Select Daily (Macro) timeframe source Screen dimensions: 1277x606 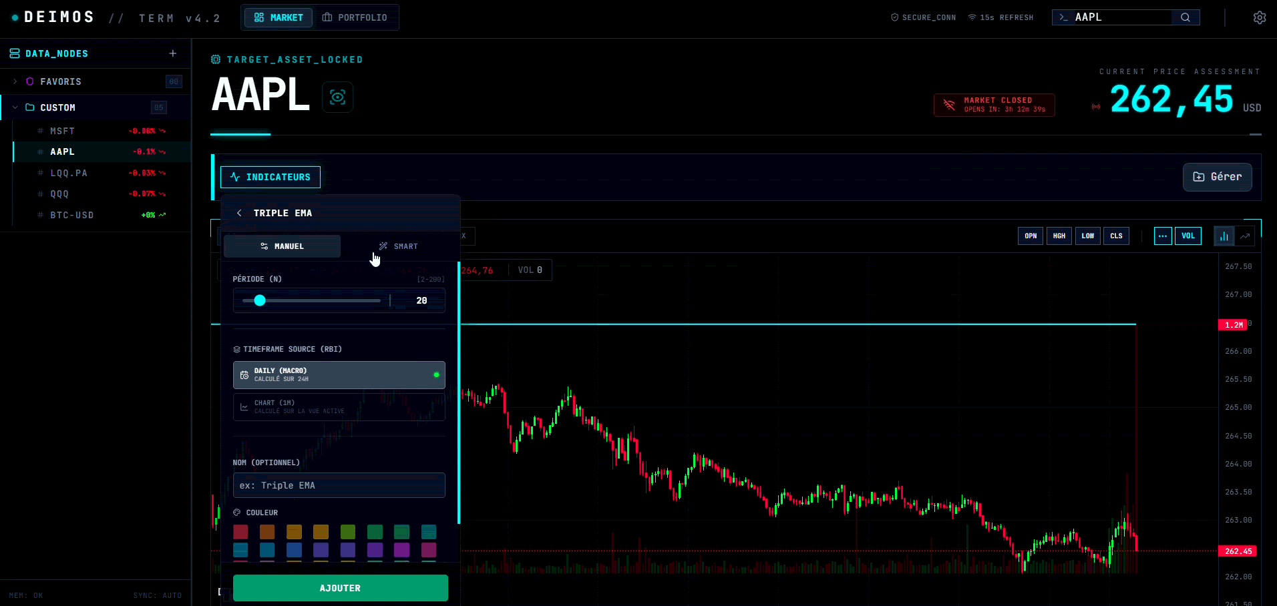[339, 375]
